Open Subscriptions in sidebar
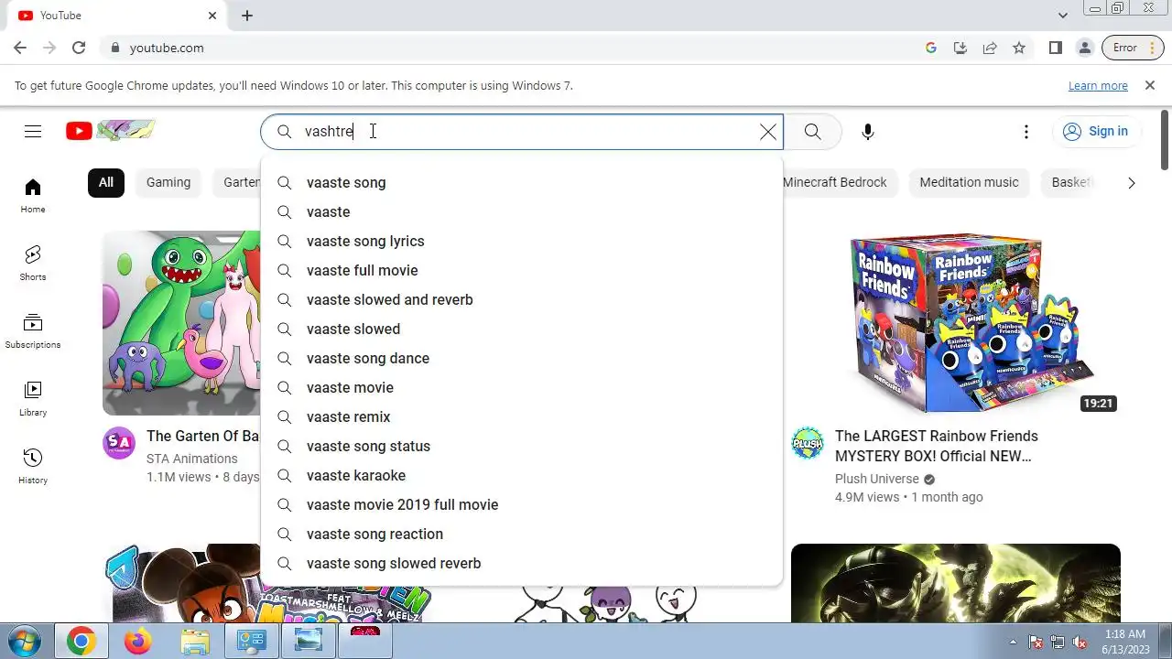 coord(33,331)
